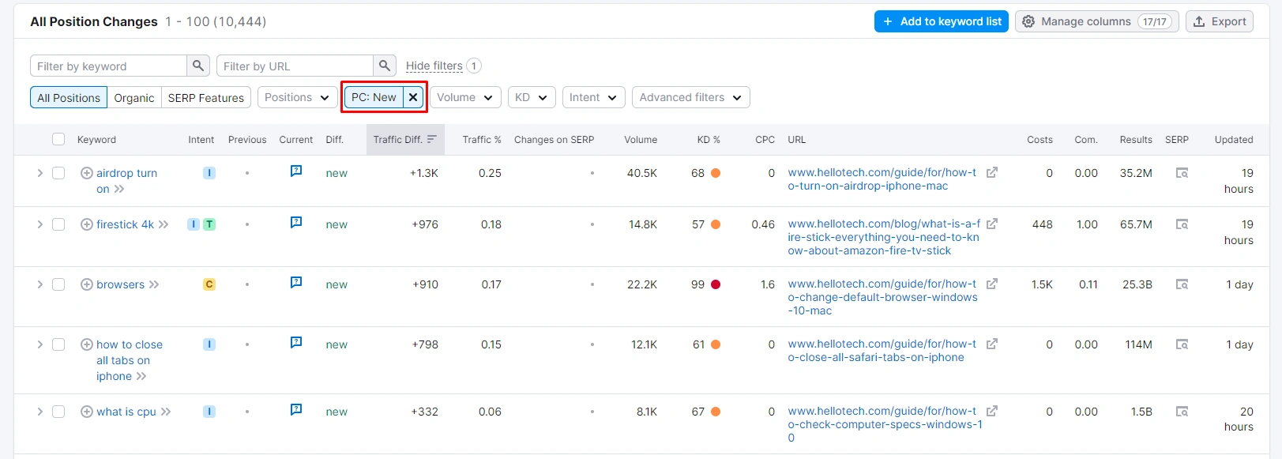This screenshot has height=459, width=1282.
Task: Click the add icon beside browsers keyword
Action: click(87, 284)
